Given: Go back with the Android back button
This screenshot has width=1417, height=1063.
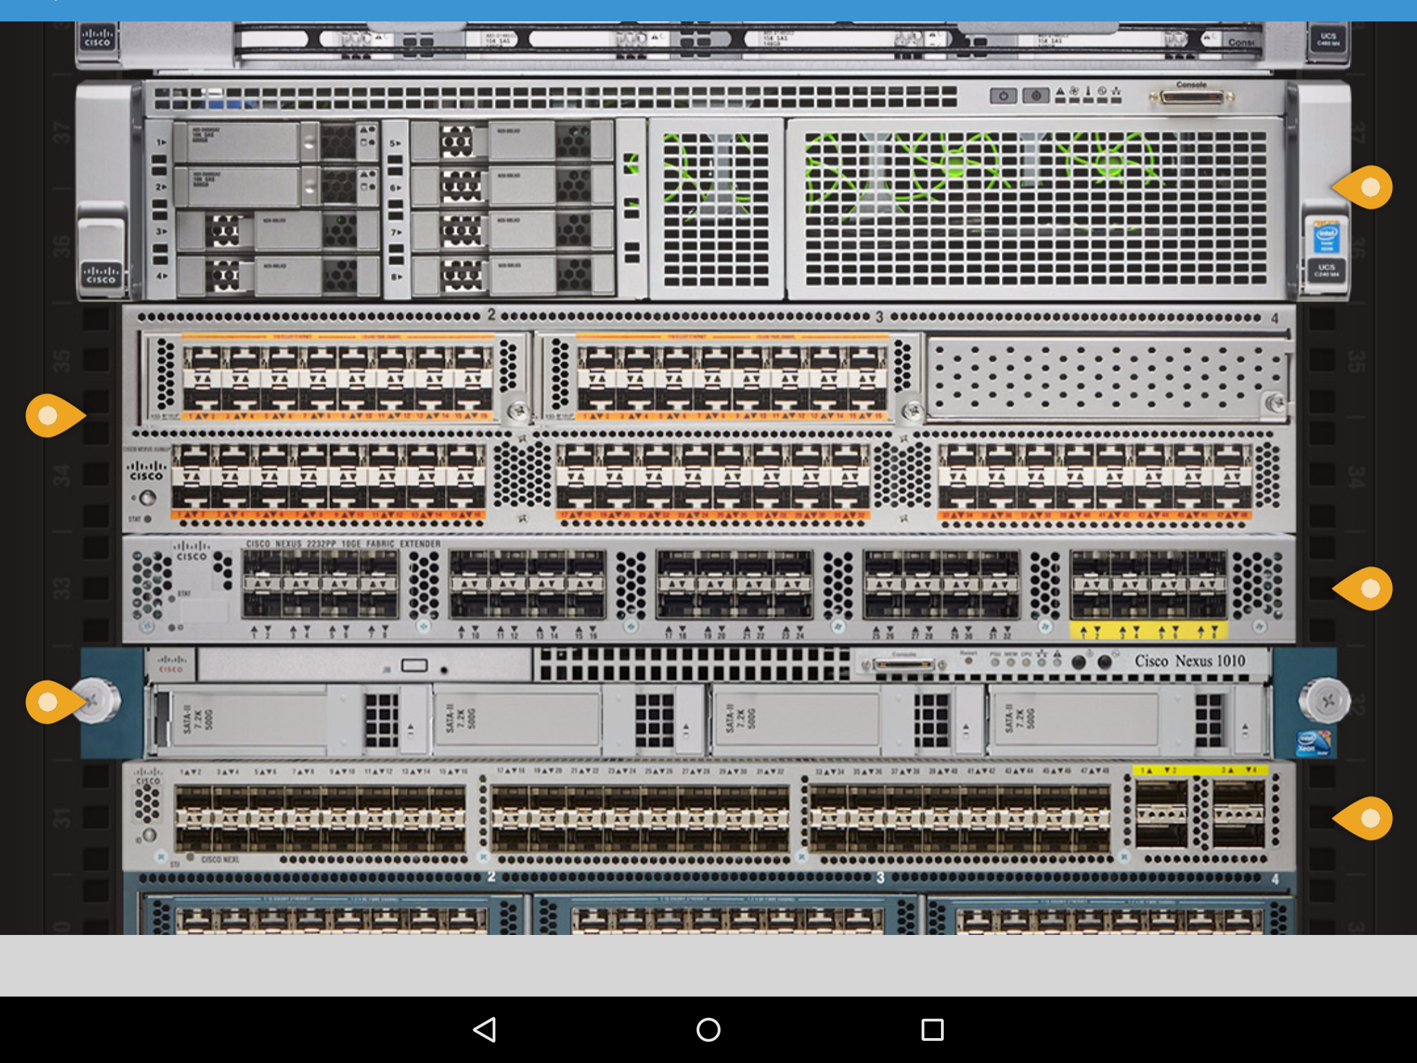Looking at the screenshot, I should click(484, 1030).
